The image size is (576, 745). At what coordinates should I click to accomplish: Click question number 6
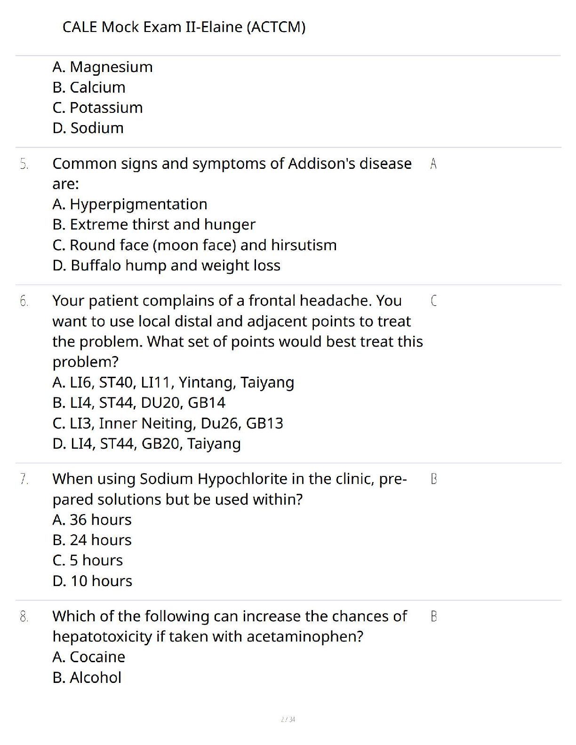point(24,301)
